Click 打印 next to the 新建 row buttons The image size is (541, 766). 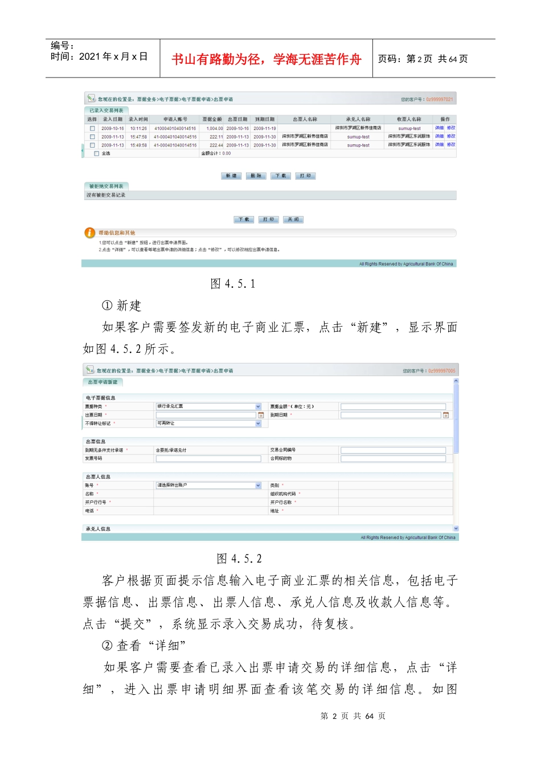(x=305, y=176)
